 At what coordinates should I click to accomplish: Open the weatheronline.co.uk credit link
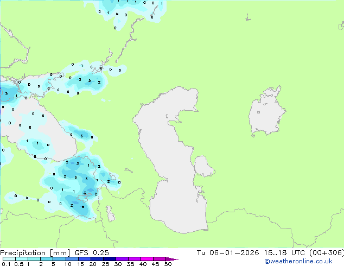[x=298, y=261]
